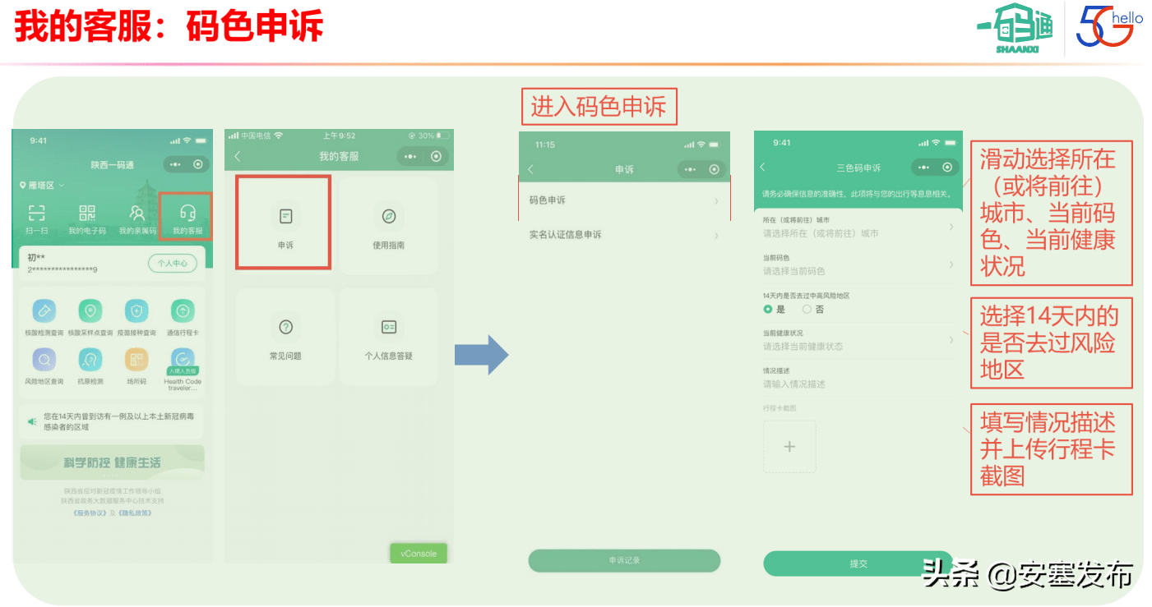Tap the 申诉记录 button

click(x=624, y=561)
